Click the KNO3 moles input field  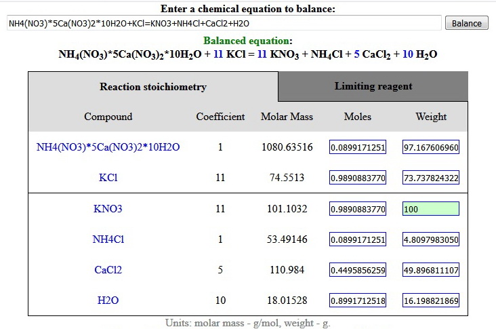pos(358,209)
